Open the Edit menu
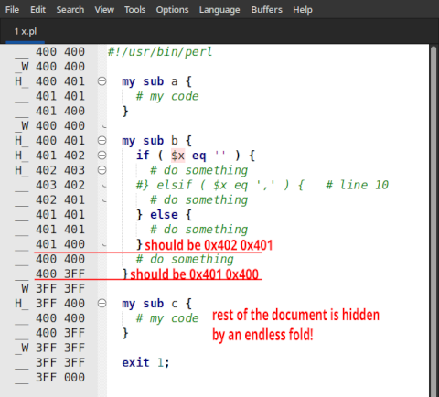This screenshot has height=397, width=439. 37,10
